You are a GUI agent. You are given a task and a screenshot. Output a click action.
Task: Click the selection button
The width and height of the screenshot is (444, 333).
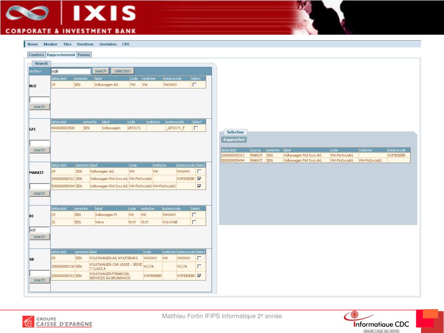coord(122,71)
